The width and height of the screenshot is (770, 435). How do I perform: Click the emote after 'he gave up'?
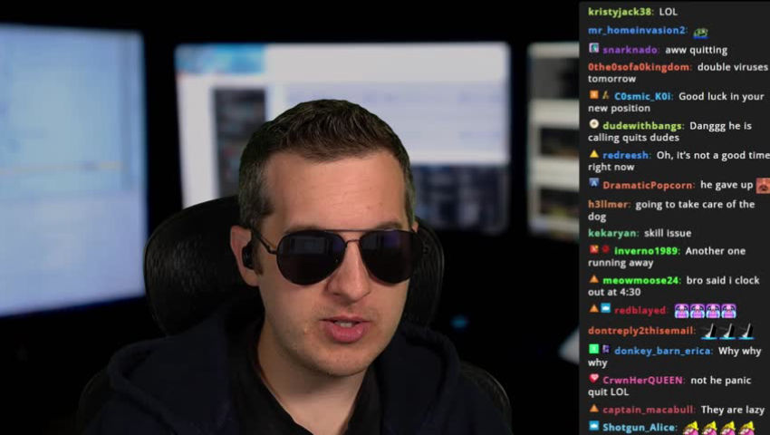tap(763, 185)
